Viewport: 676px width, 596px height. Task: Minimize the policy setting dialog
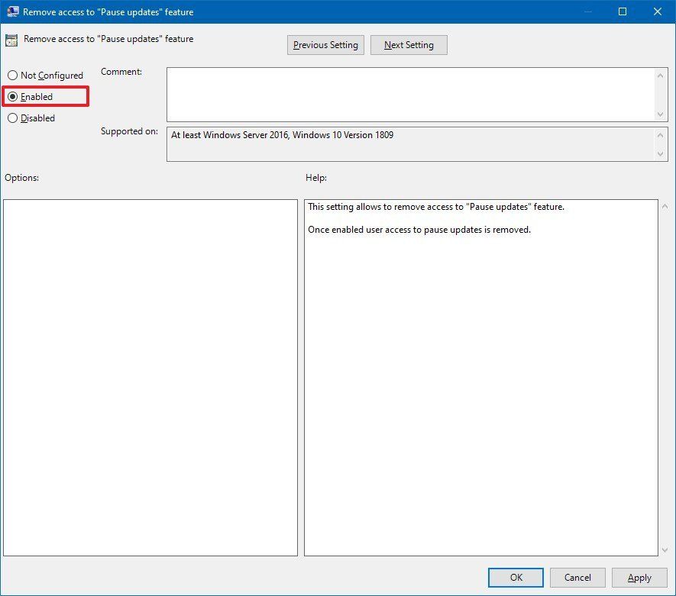pyautogui.click(x=588, y=11)
